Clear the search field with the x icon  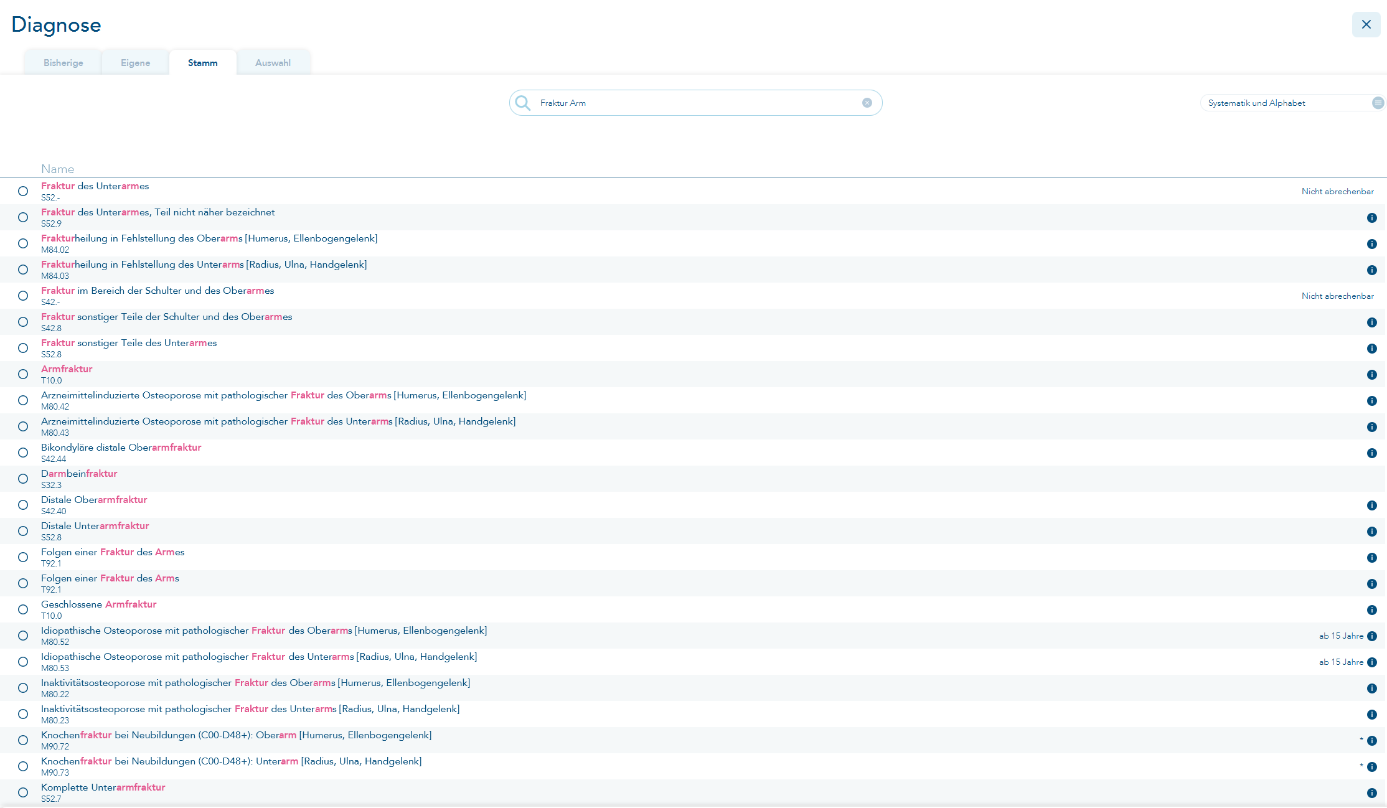point(867,103)
